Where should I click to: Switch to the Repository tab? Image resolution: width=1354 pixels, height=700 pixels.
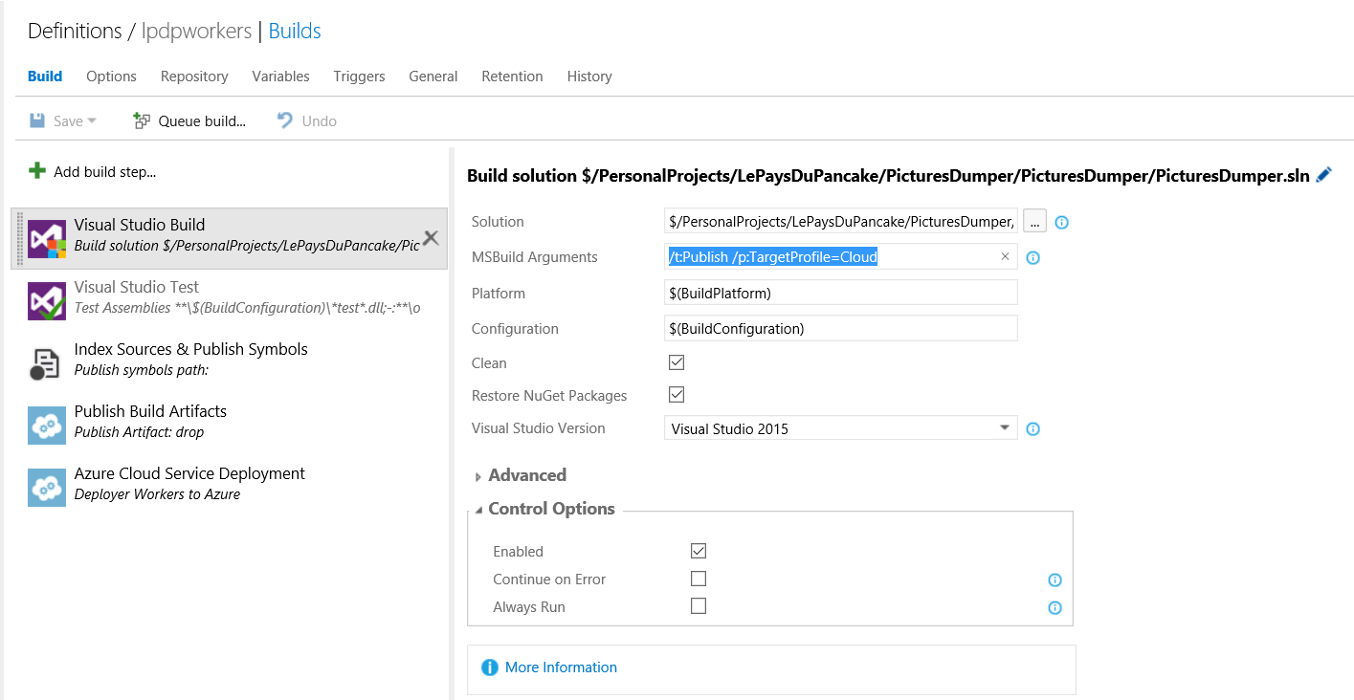point(194,77)
